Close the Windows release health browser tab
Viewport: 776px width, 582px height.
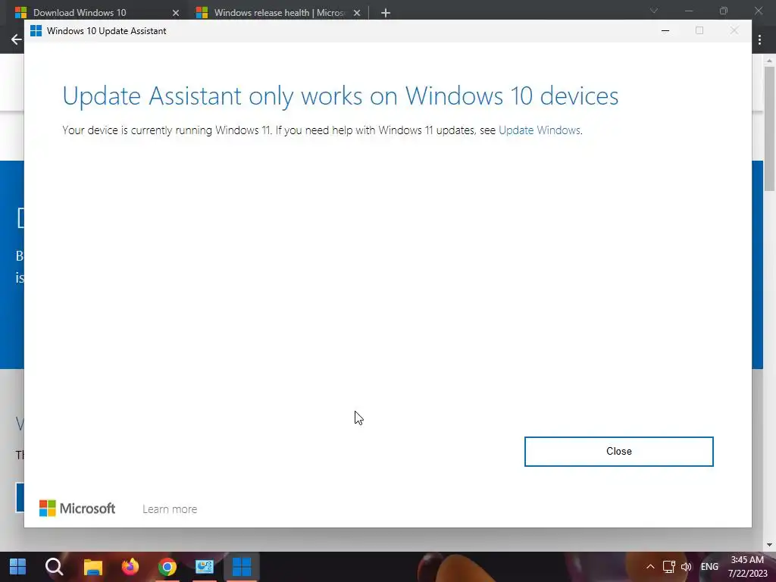click(x=357, y=13)
